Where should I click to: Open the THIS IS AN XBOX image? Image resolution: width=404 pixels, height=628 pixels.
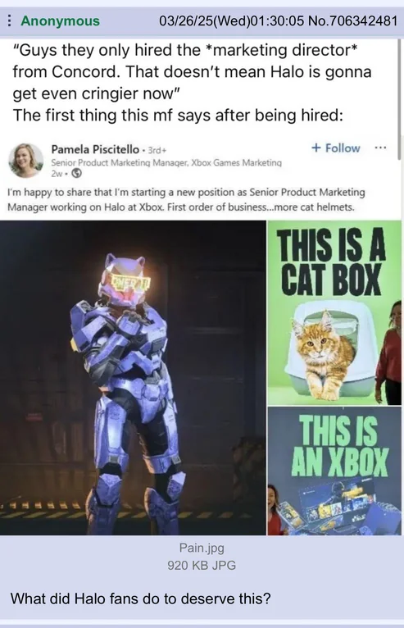334,471
